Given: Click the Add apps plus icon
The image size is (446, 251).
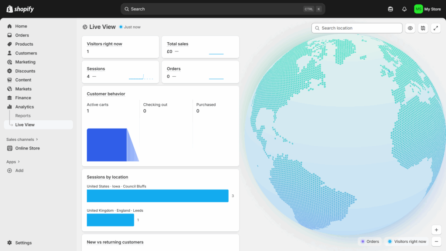Looking at the screenshot, I should click(x=10, y=171).
